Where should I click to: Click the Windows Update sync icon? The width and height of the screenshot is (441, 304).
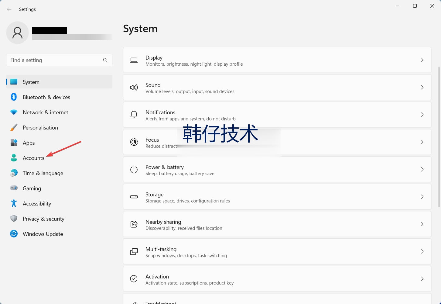(x=14, y=234)
